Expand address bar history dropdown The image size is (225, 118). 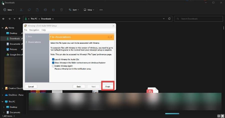pyautogui.click(x=164, y=19)
